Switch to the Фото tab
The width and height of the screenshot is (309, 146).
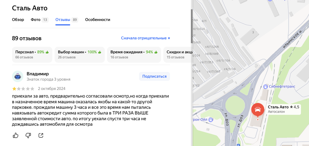[39, 20]
